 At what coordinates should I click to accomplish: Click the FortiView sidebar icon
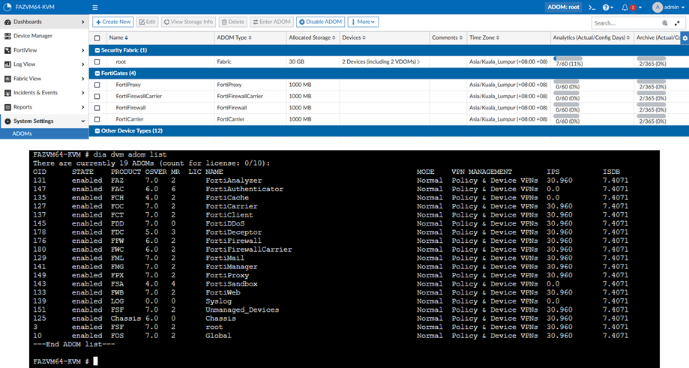7,50
